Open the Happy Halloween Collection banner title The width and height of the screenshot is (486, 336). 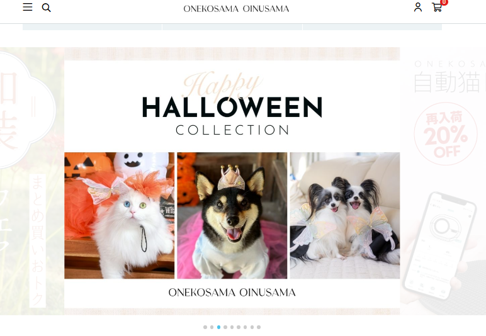(232, 104)
